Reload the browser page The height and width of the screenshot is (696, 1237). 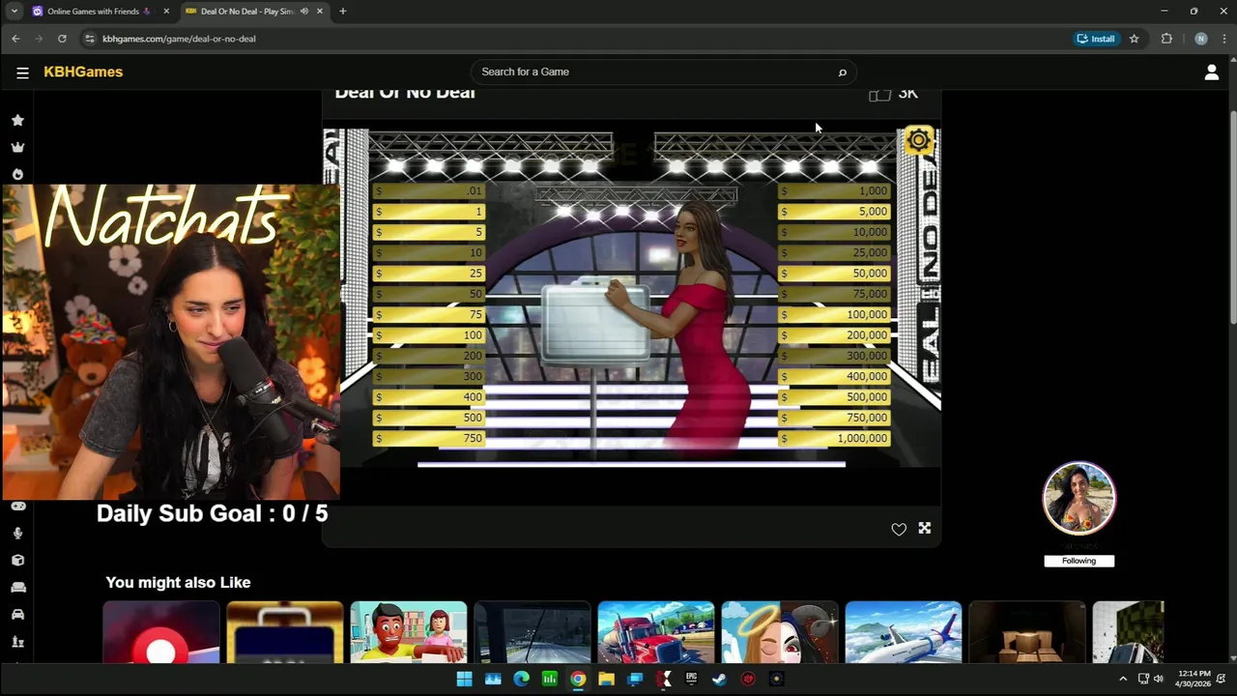[x=62, y=39]
